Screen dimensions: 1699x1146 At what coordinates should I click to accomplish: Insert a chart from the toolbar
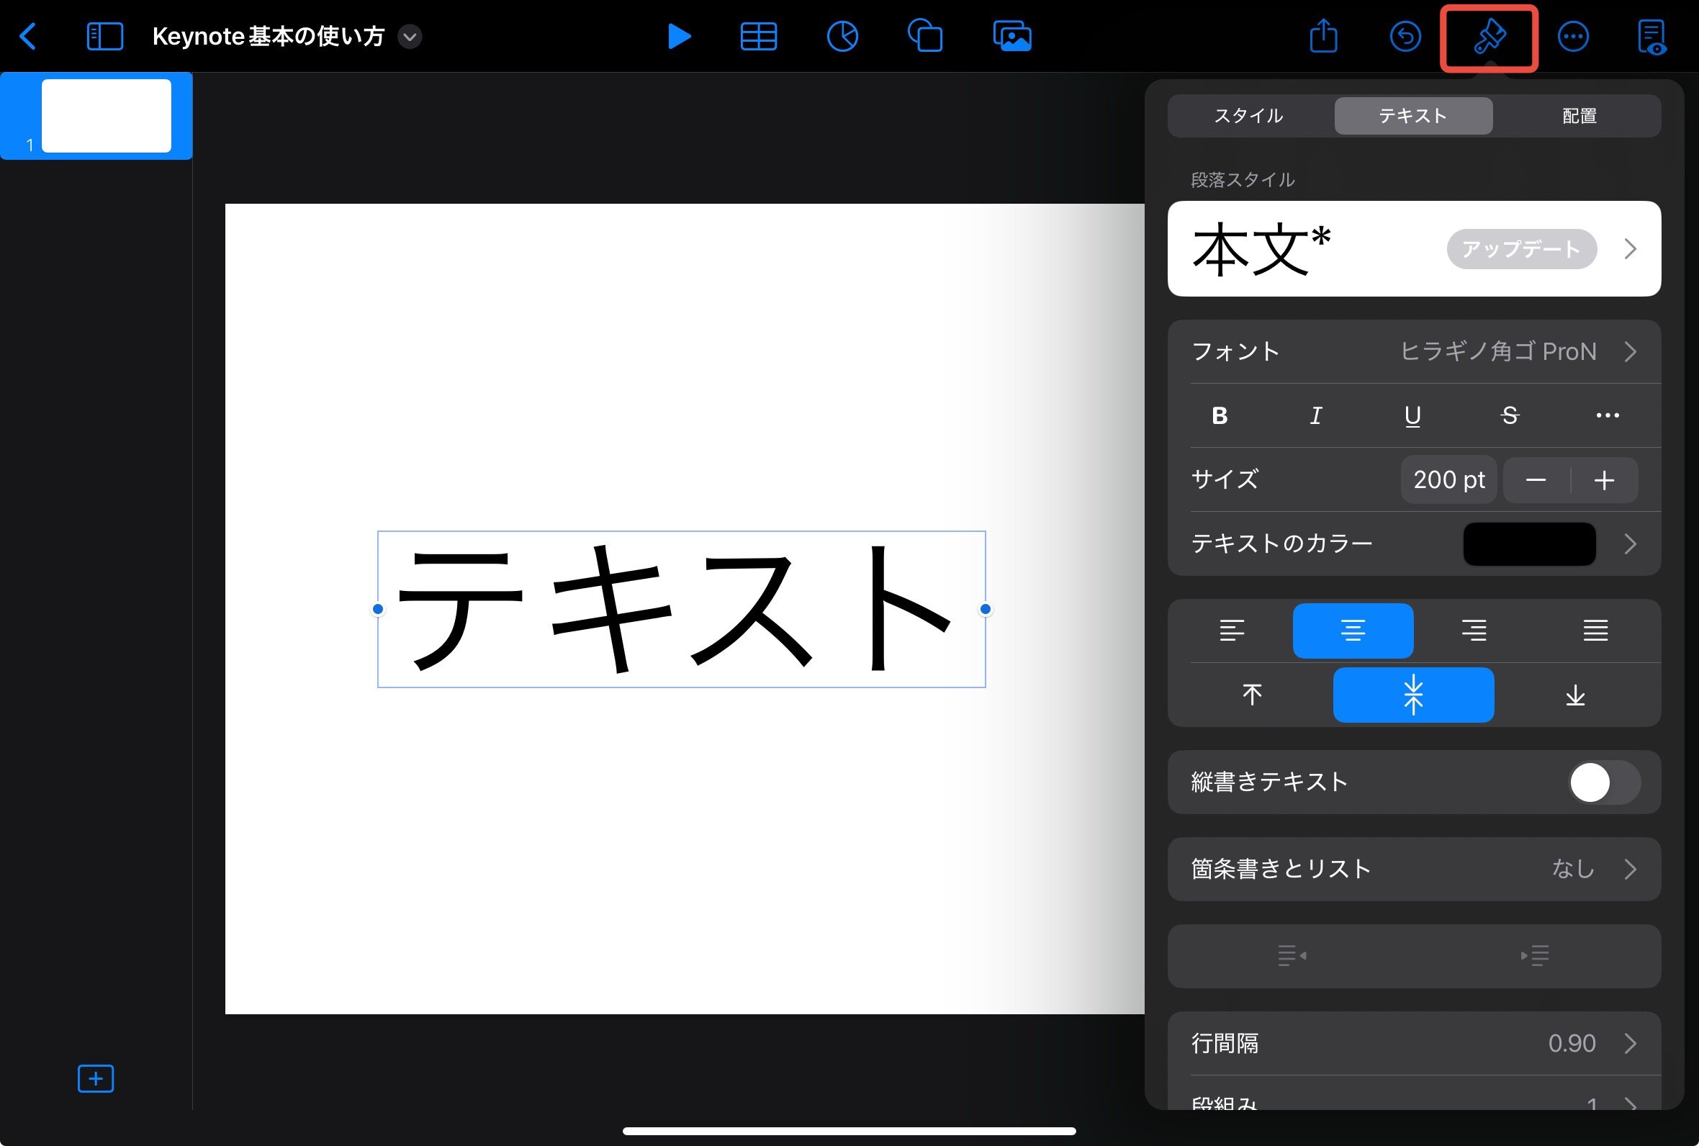click(842, 37)
